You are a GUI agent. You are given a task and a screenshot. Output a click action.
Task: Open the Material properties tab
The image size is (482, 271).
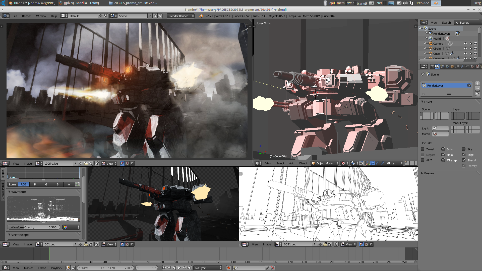coord(472,66)
